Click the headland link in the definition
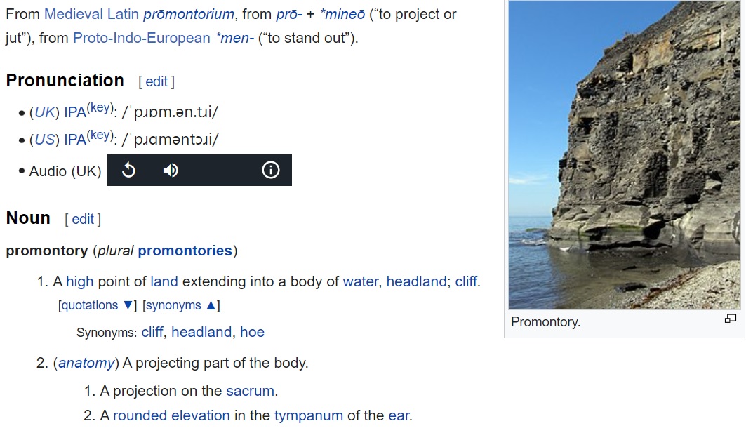The width and height of the screenshot is (746, 433). (416, 281)
